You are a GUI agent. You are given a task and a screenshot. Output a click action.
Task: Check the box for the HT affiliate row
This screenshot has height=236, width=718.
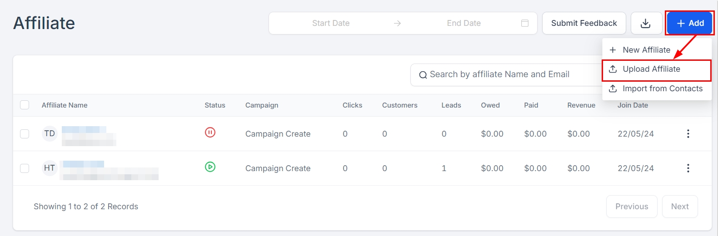(x=25, y=168)
